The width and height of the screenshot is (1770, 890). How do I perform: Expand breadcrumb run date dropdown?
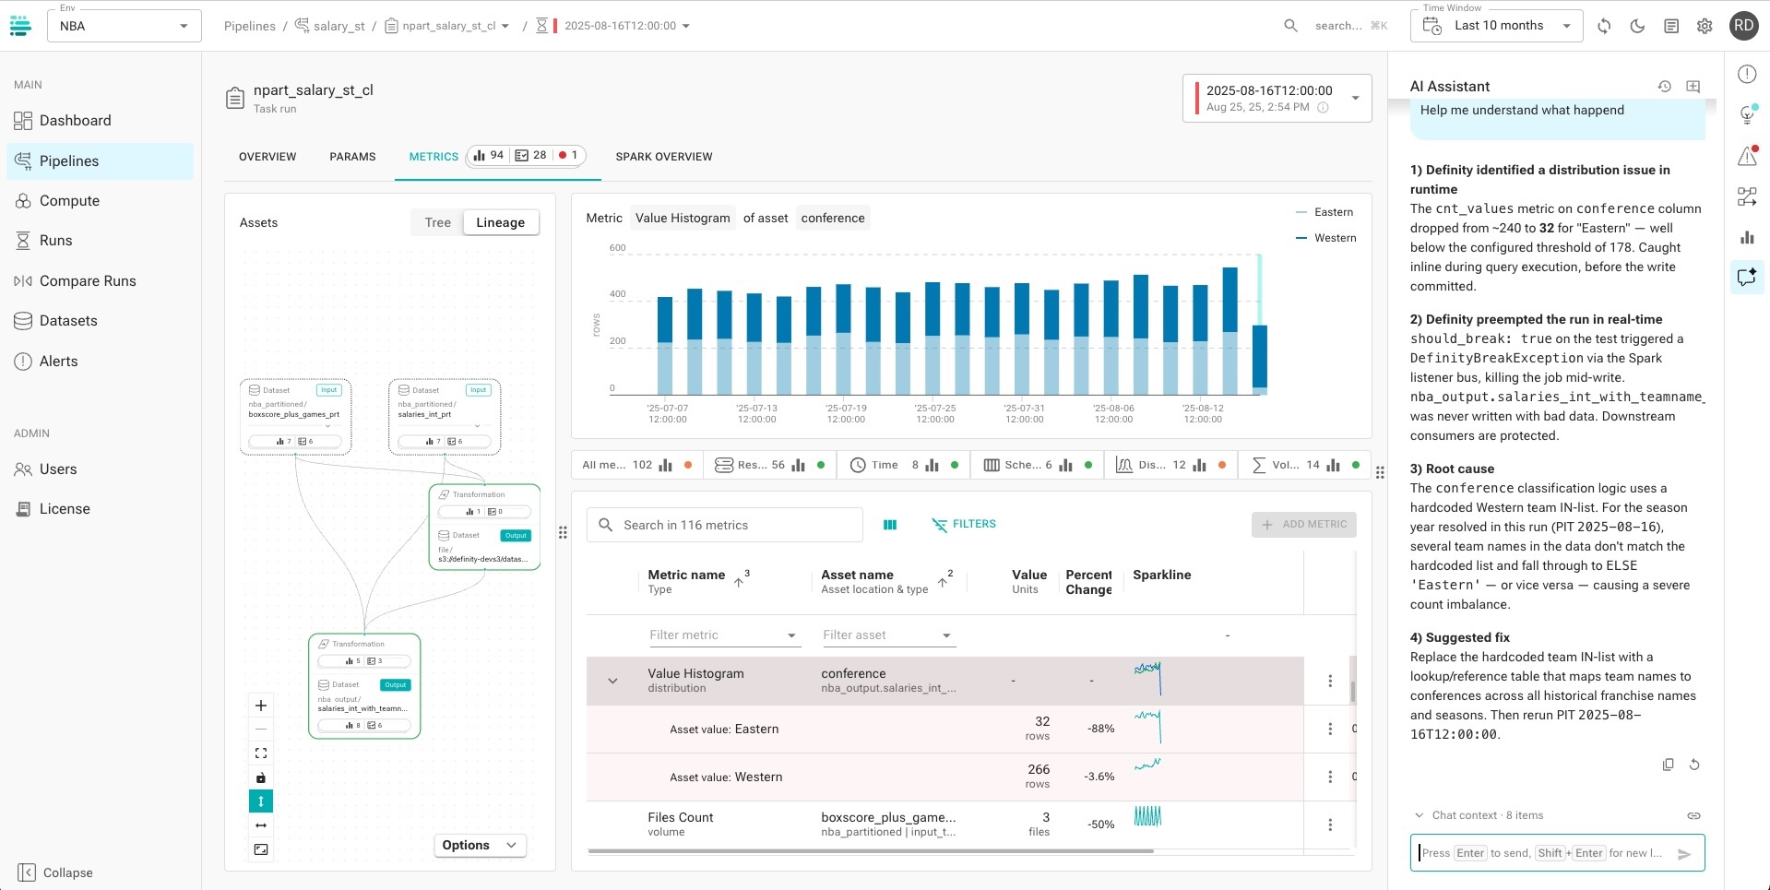pos(685,26)
